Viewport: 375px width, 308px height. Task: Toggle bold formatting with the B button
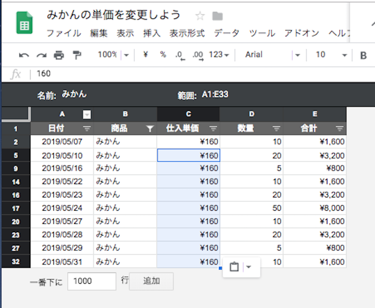(363, 55)
